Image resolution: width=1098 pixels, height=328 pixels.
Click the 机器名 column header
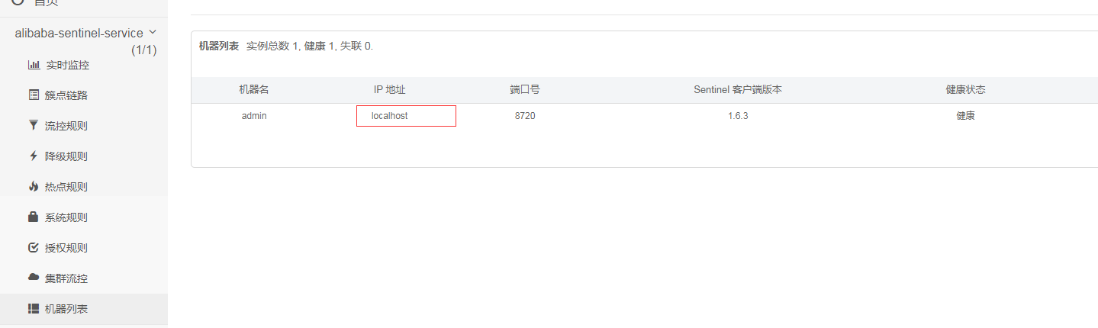click(x=254, y=89)
